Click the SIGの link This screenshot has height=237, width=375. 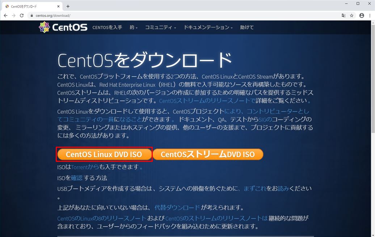[x=265, y=119]
